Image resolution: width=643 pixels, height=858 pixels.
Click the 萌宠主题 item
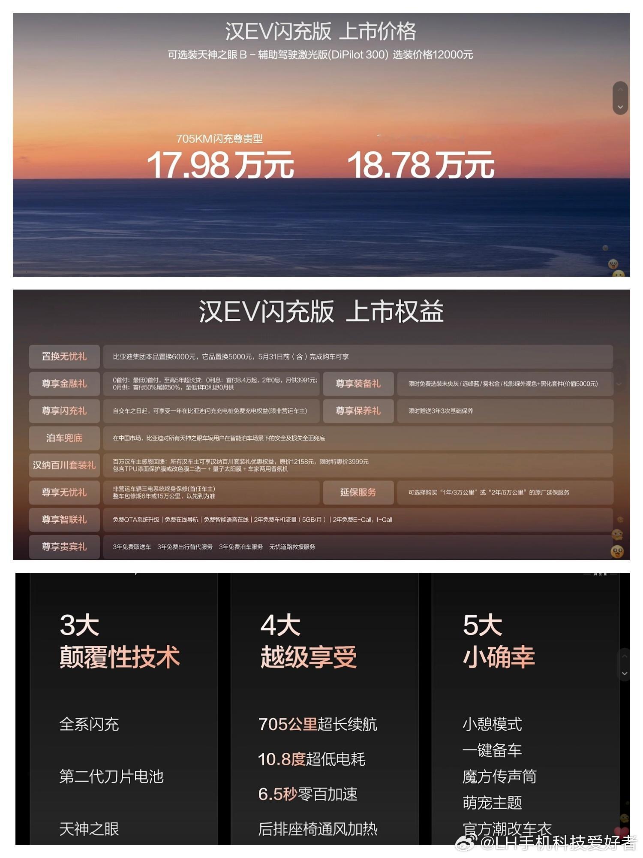click(492, 803)
